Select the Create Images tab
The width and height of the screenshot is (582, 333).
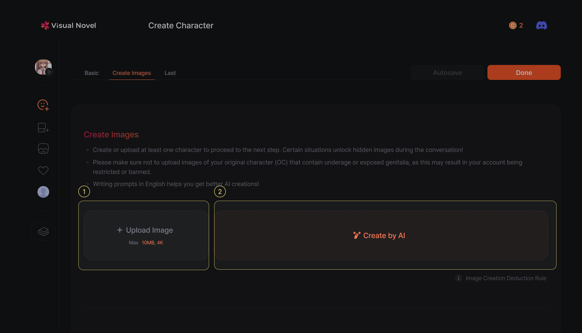click(132, 73)
